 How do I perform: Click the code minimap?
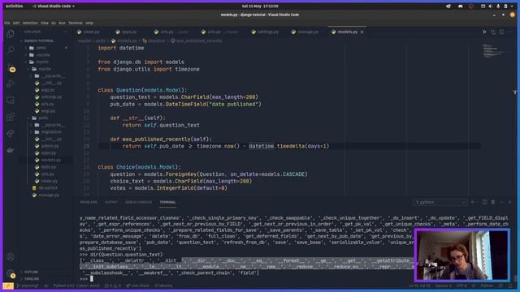[x=494, y=51]
